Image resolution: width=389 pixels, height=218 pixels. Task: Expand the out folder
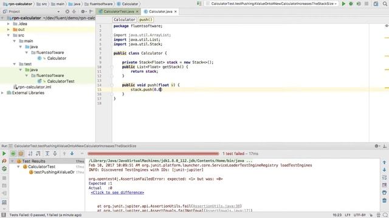[9, 30]
